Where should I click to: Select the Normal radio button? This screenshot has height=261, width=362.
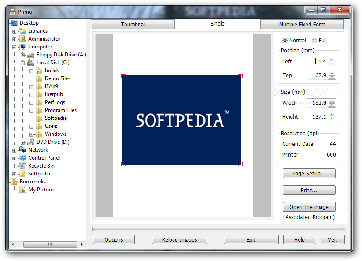[284, 41]
